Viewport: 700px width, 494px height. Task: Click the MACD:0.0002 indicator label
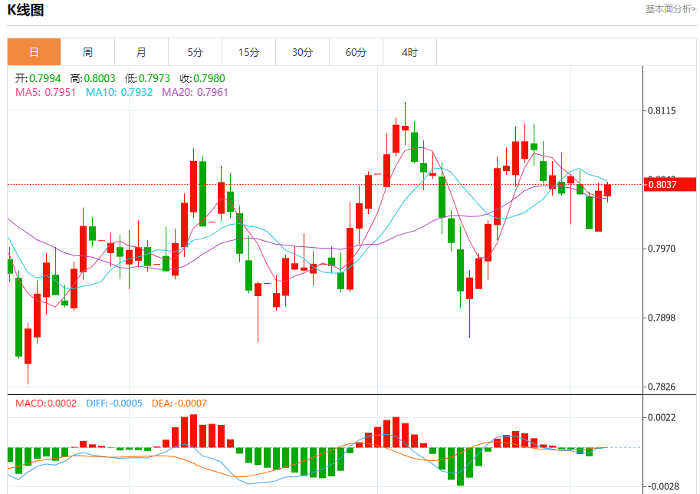click(x=46, y=403)
